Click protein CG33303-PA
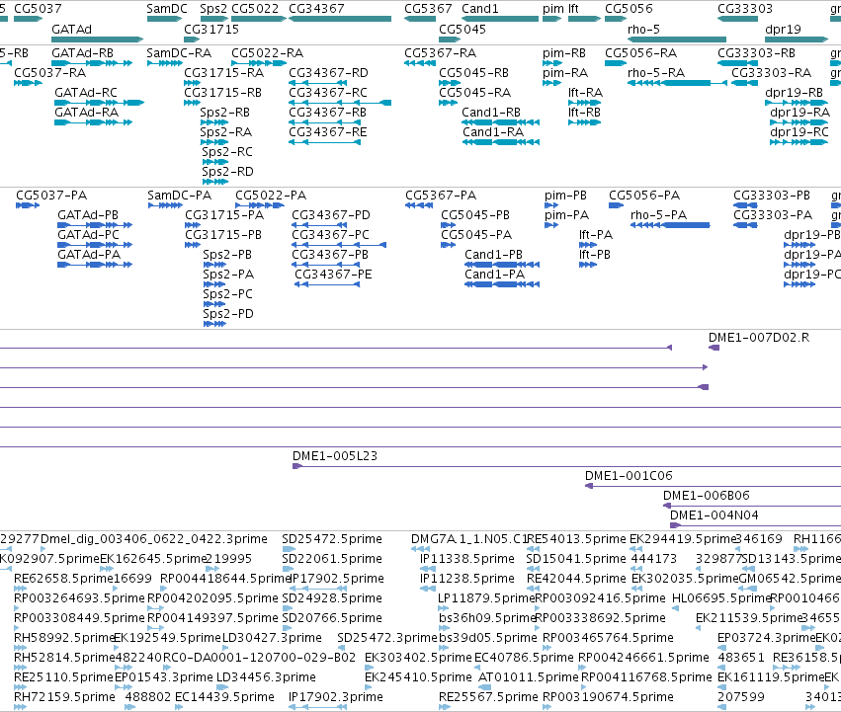 (x=773, y=215)
